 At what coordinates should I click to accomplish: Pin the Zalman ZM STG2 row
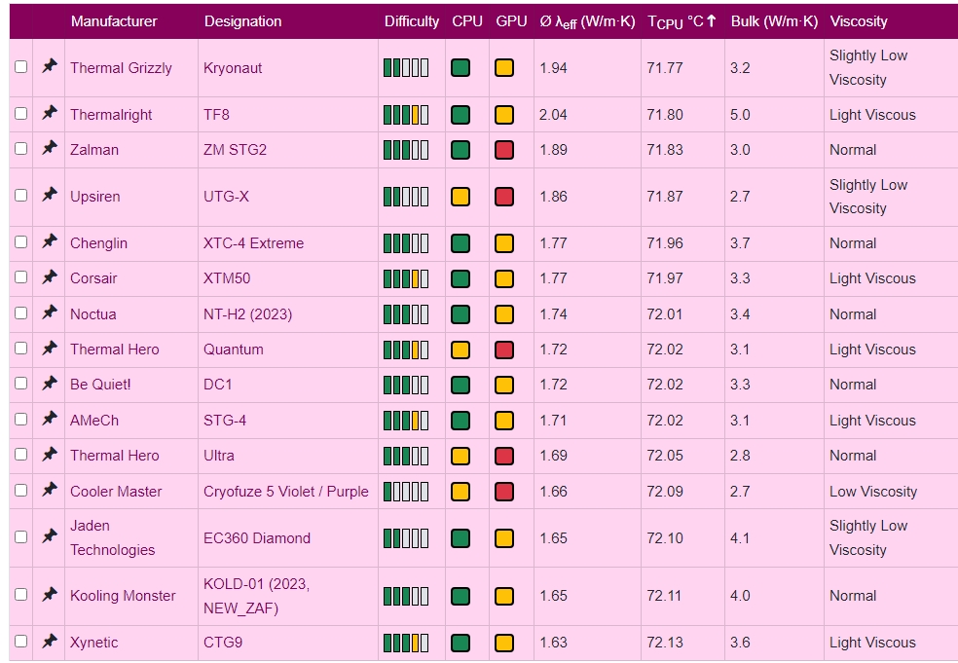(x=50, y=149)
